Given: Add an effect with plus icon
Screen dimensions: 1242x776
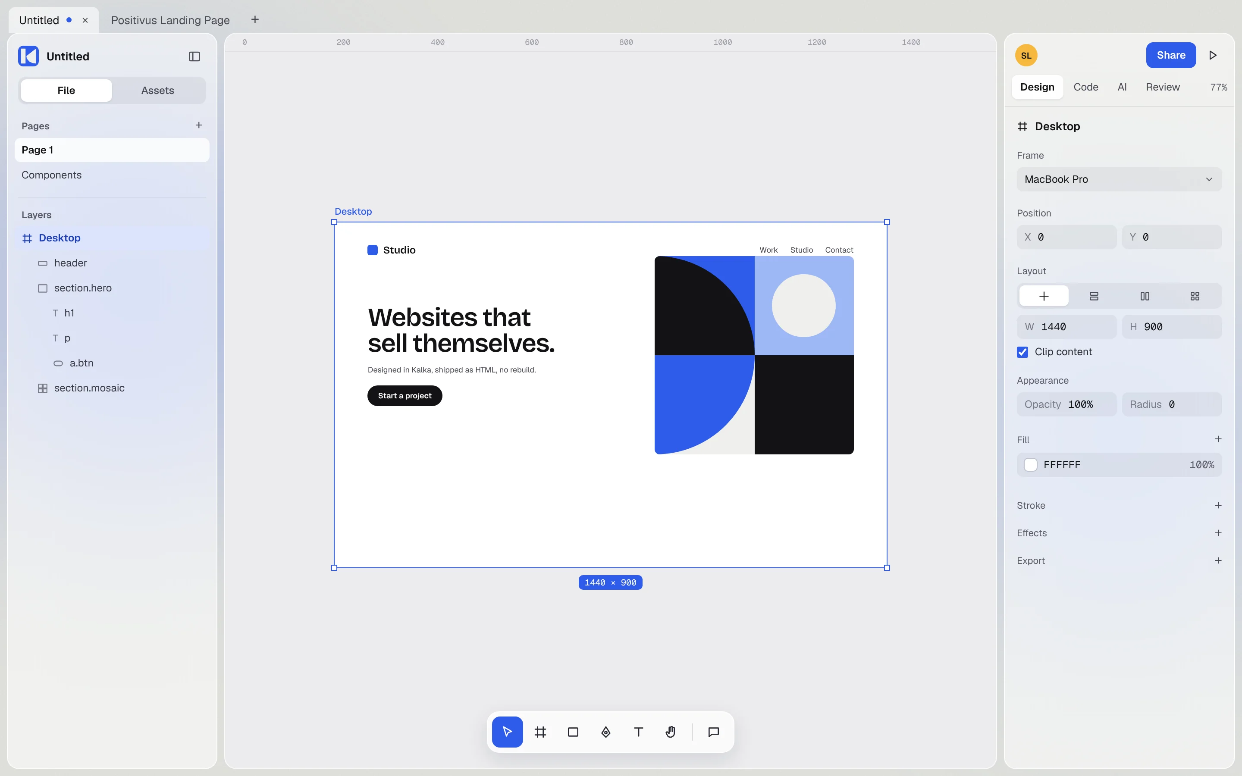Looking at the screenshot, I should pyautogui.click(x=1218, y=533).
